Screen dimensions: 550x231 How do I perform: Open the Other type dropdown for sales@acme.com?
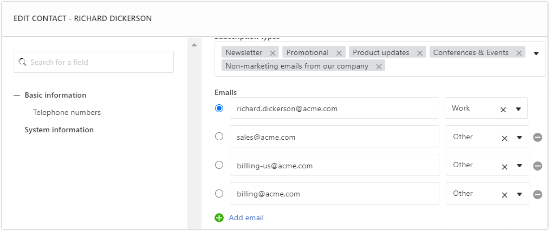coord(520,137)
